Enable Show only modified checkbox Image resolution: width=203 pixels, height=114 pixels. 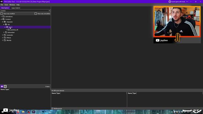pos(2,14)
